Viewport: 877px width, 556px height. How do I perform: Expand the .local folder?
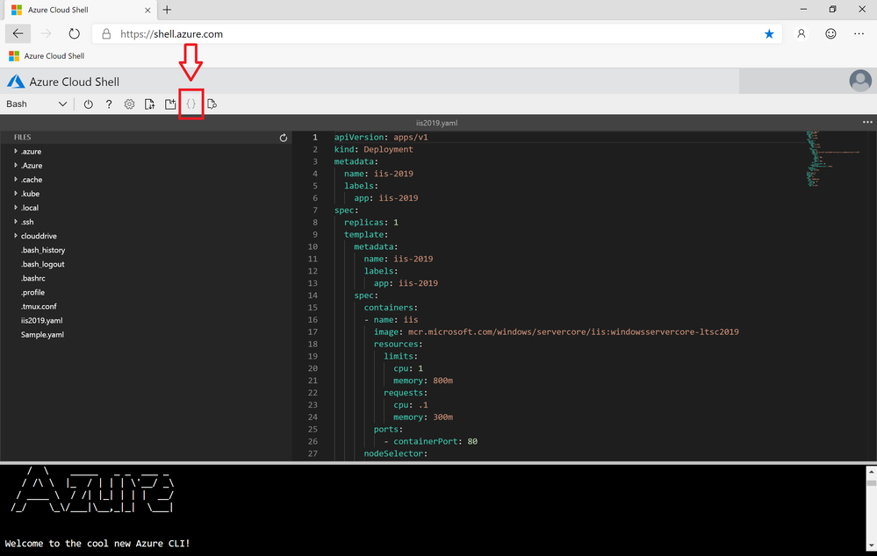pos(16,207)
